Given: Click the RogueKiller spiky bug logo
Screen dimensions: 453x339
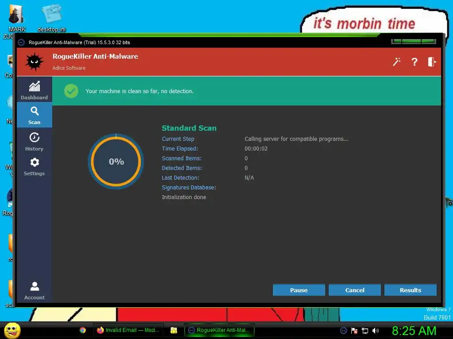Looking at the screenshot, I should (x=34, y=61).
